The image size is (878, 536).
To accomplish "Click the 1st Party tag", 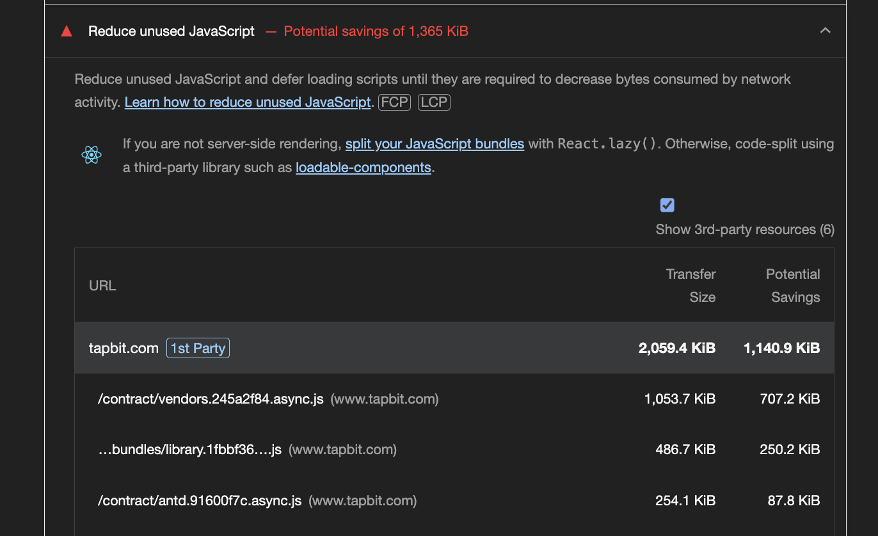I will [198, 348].
